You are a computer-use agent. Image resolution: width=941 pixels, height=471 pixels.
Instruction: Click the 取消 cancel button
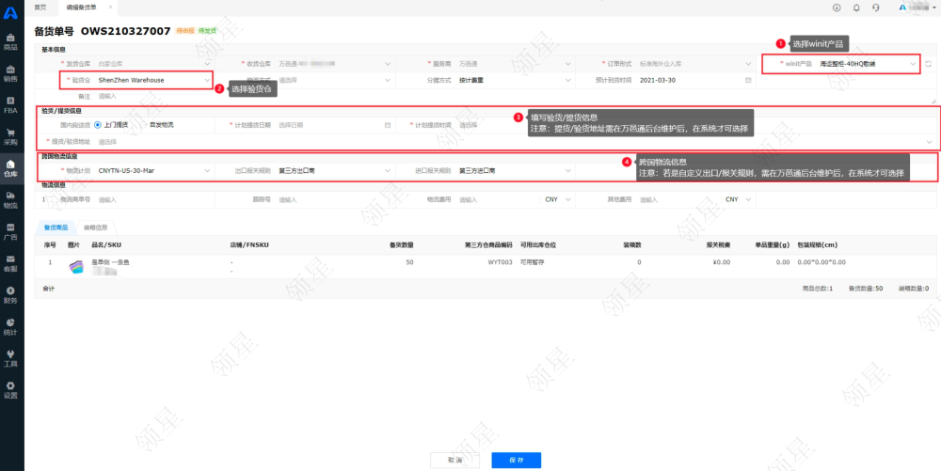click(x=455, y=460)
